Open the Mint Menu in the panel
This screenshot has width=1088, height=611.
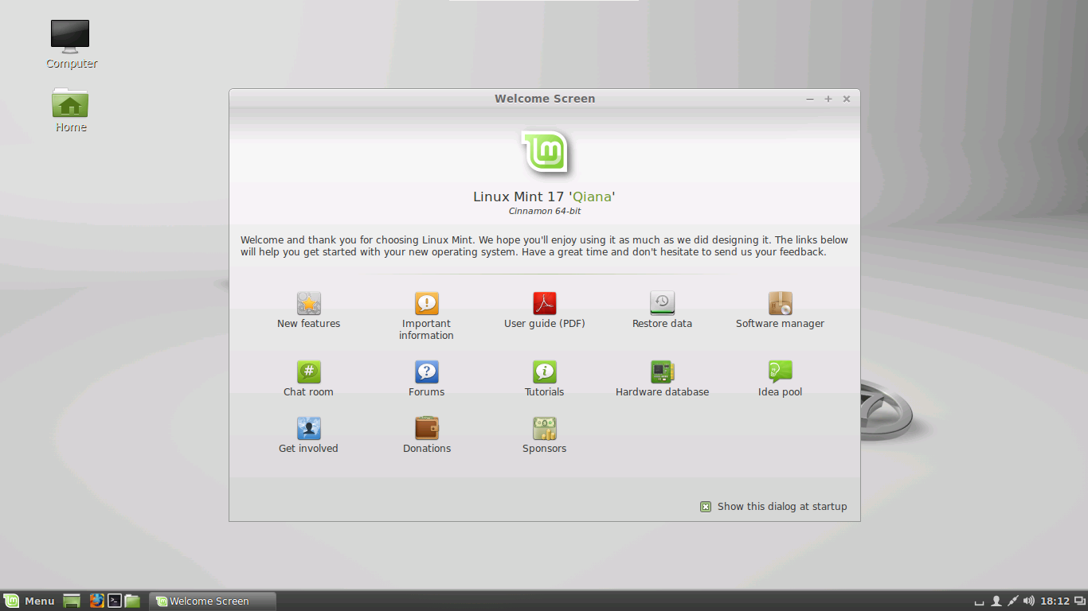29,601
